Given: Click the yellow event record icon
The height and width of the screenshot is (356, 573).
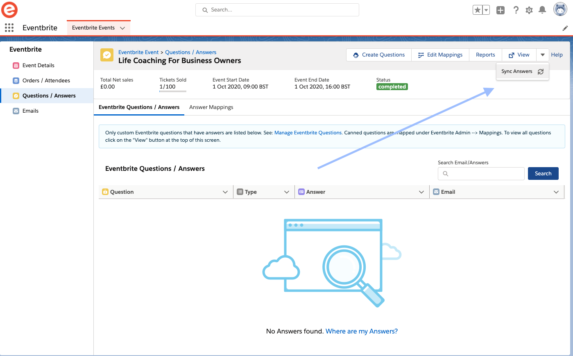Looking at the screenshot, I should pyautogui.click(x=107, y=55).
